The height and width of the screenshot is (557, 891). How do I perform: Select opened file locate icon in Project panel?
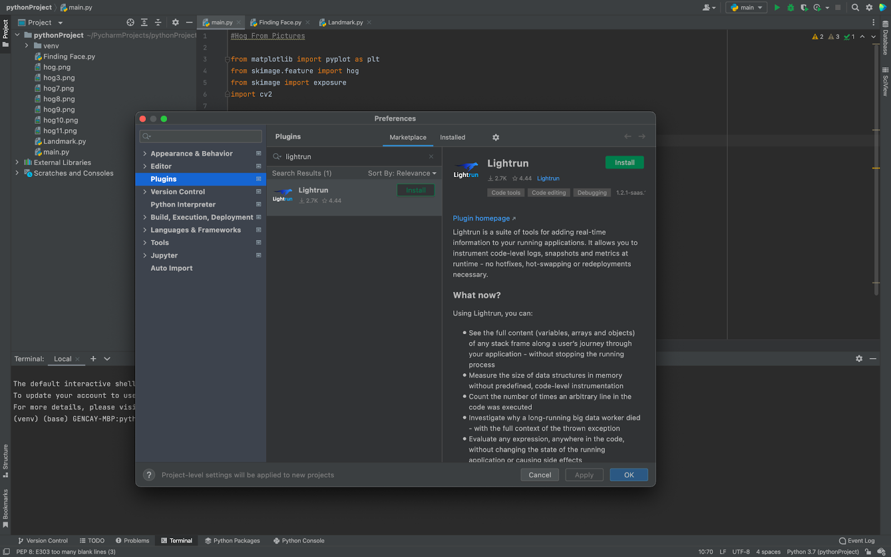[130, 22]
